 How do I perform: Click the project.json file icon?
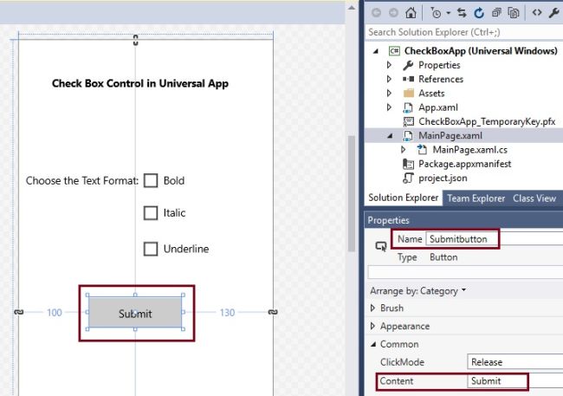(408, 178)
